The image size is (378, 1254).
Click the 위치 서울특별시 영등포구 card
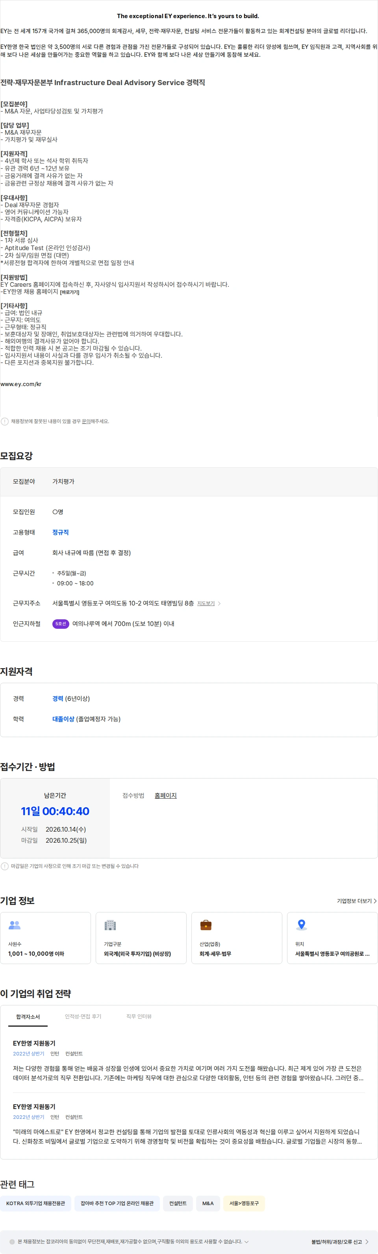pos(332,938)
